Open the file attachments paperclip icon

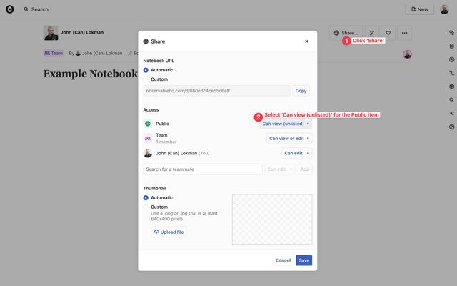point(451,33)
